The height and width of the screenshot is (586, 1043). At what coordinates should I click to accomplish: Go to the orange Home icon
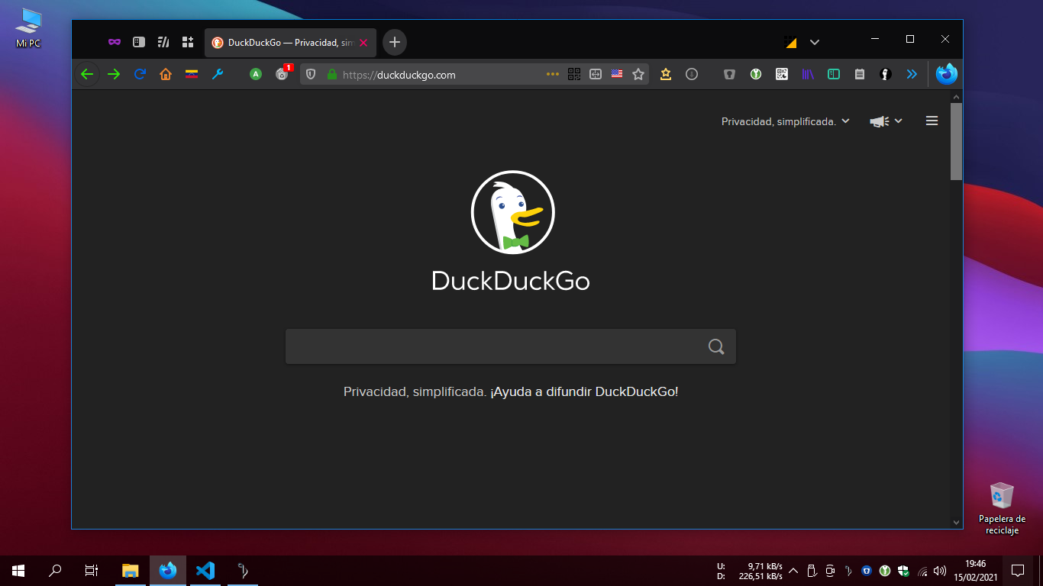pos(166,74)
